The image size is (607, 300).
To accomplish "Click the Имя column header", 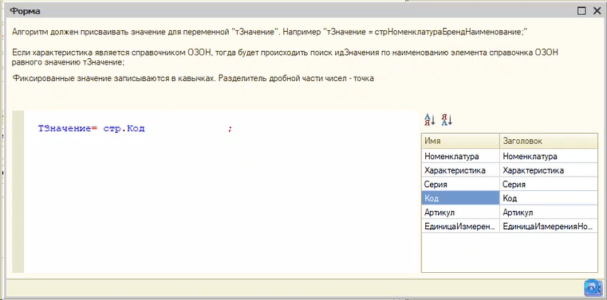I will 460,142.
